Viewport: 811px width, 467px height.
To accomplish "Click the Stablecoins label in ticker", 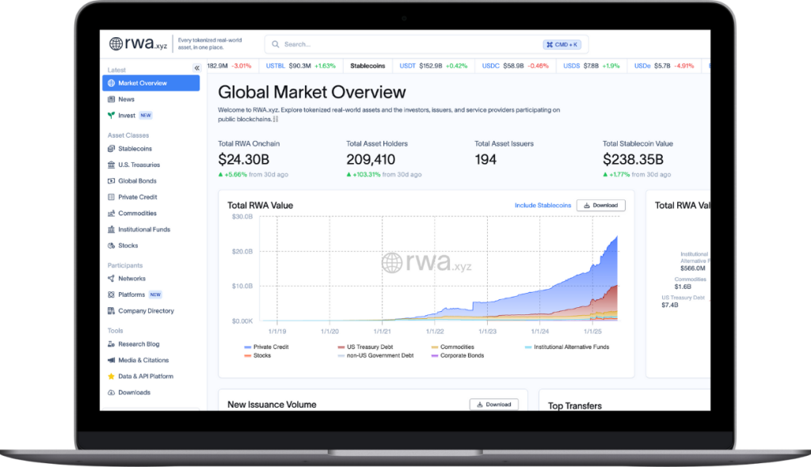I will click(367, 66).
